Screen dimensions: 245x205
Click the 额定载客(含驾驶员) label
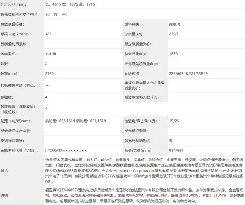click(x=18, y=109)
